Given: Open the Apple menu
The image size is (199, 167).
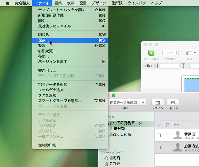Looking at the screenshot, I should pyautogui.click(x=8, y=3).
